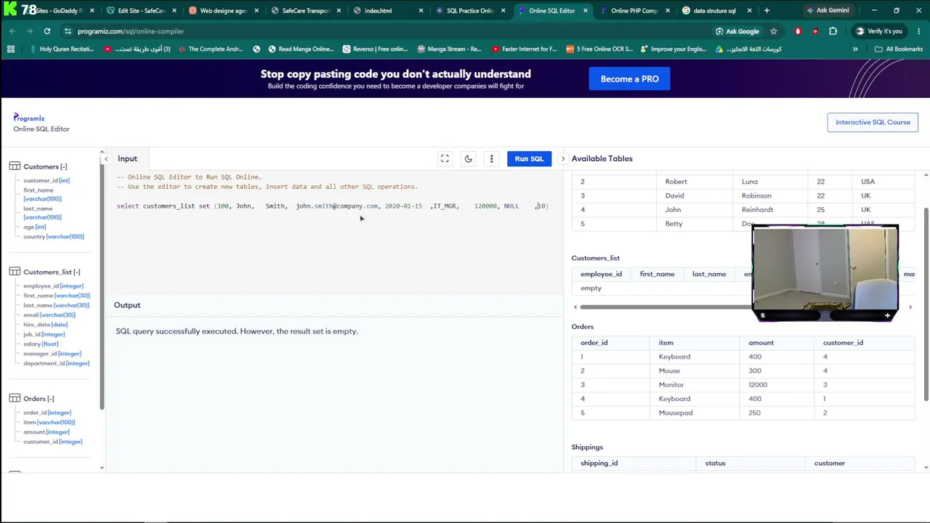930x523 pixels.
Task: Collapse the left tables sidebar arrow
Action: (x=106, y=158)
